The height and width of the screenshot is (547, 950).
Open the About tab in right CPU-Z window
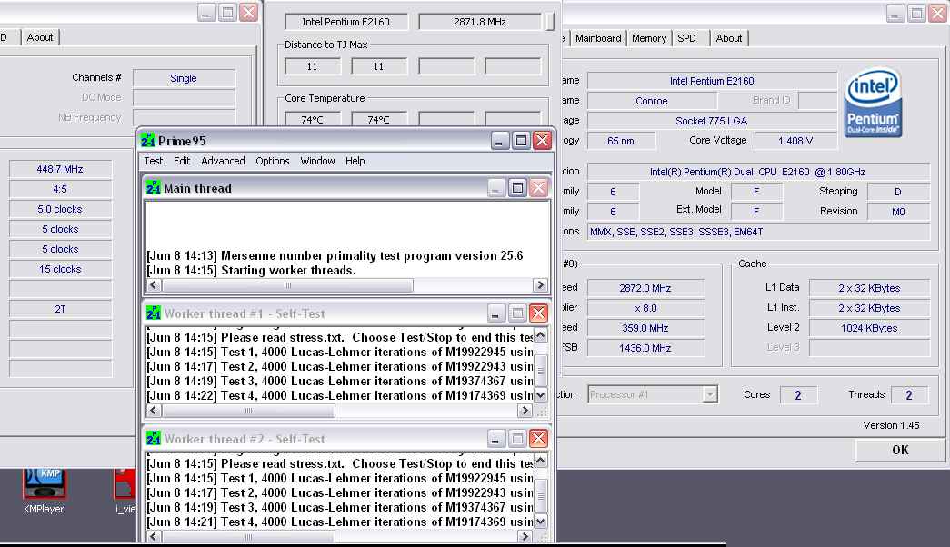[x=729, y=38]
